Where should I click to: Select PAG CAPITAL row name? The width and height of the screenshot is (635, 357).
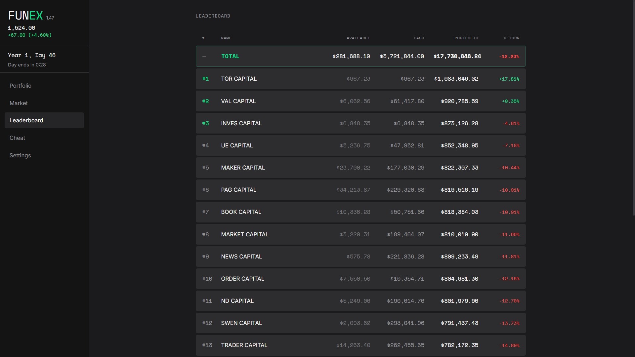coord(239,190)
